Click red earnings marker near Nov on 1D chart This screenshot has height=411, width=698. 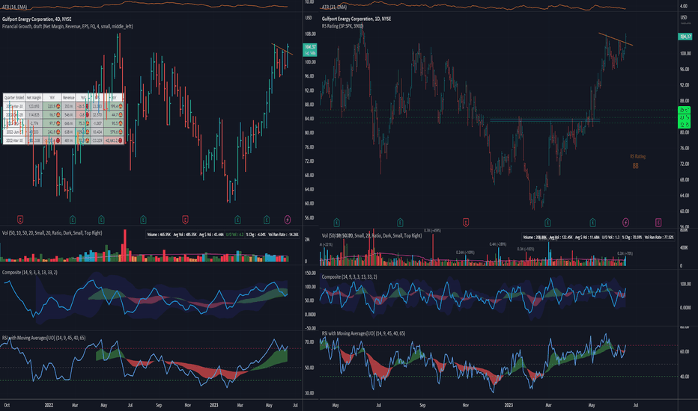point(466,222)
